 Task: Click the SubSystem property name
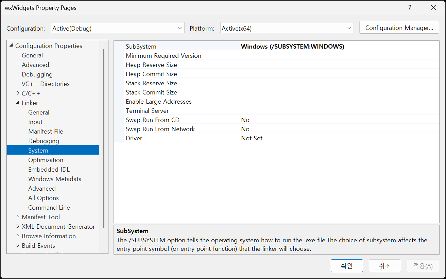141,47
